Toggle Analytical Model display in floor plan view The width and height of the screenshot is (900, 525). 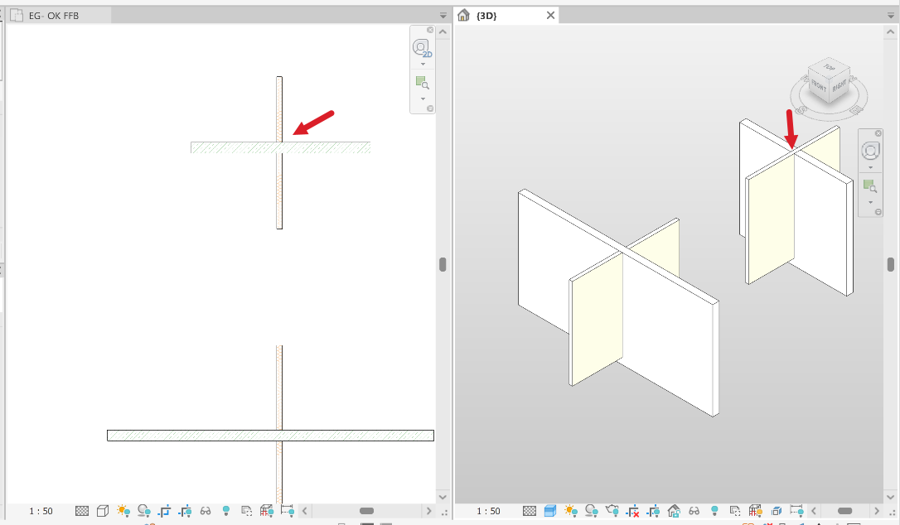coord(267,511)
